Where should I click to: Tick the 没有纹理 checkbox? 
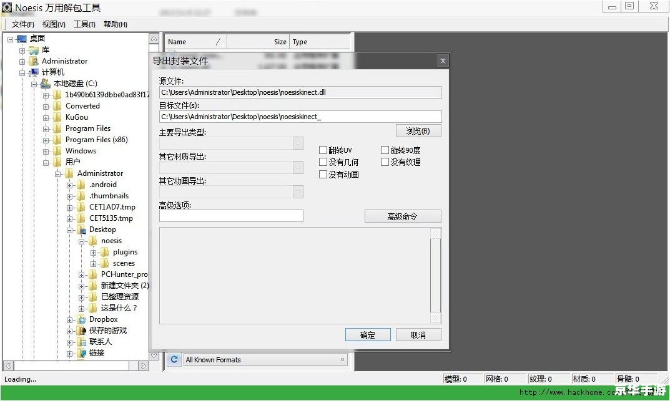click(x=385, y=162)
